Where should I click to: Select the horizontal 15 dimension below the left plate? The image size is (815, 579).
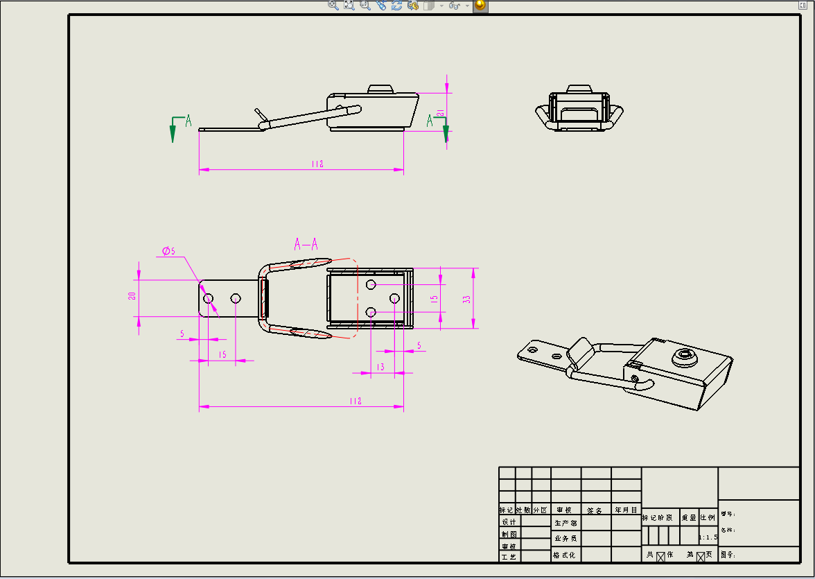222,354
